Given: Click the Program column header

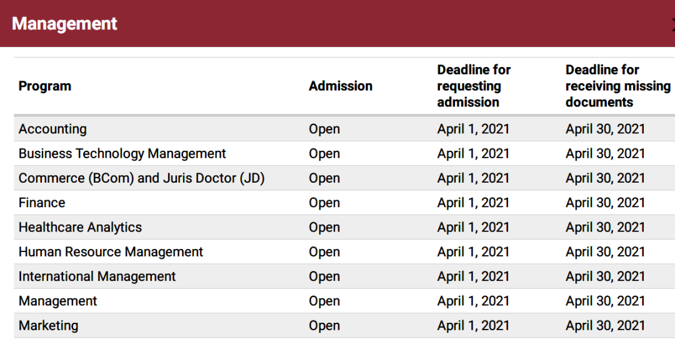Looking at the screenshot, I should point(45,86).
